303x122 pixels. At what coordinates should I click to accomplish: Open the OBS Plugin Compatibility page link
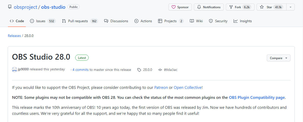tap(257, 98)
